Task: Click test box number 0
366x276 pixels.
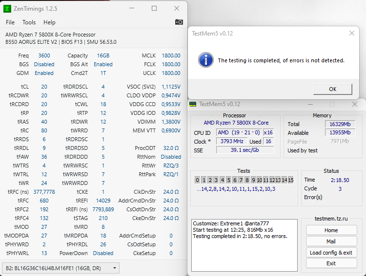Action: tap(198, 180)
